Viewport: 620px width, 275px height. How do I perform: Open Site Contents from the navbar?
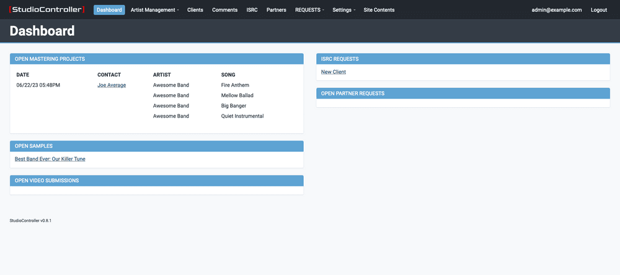(379, 10)
